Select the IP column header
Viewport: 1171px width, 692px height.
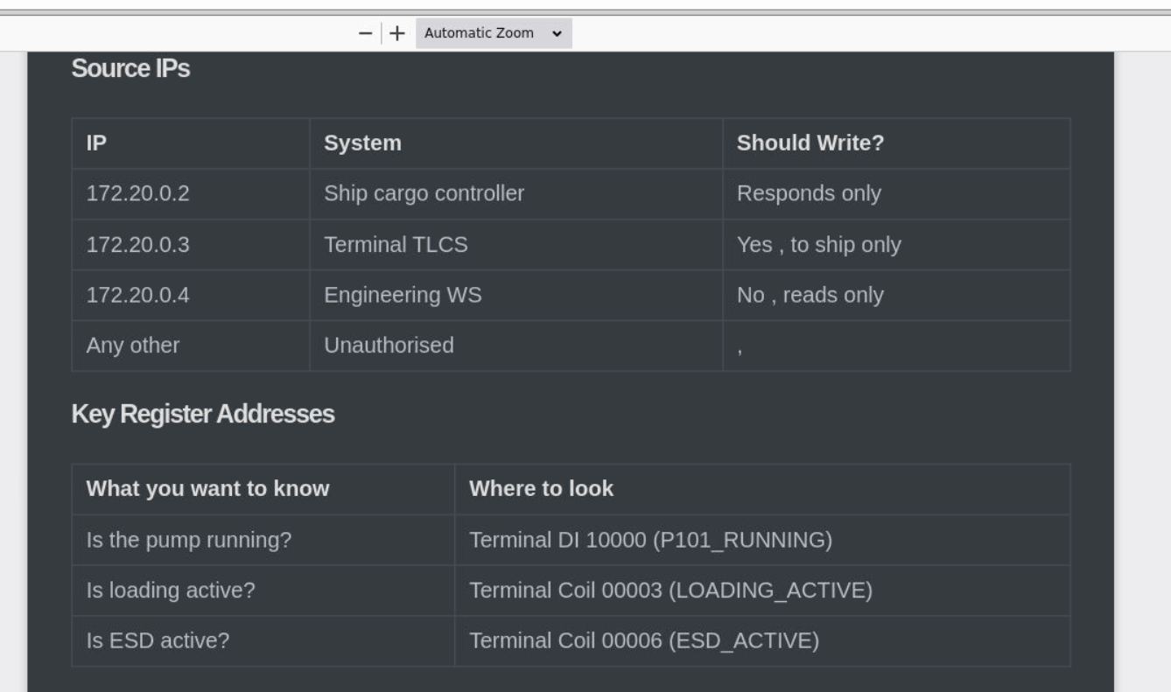pyautogui.click(x=191, y=143)
